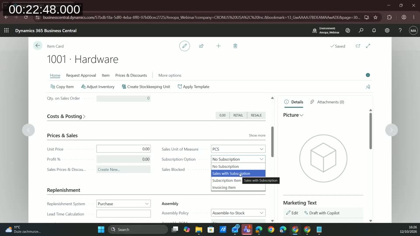Viewport: 420px width, 236px height.
Task: Click the item picture placeholder
Action: pos(323,158)
